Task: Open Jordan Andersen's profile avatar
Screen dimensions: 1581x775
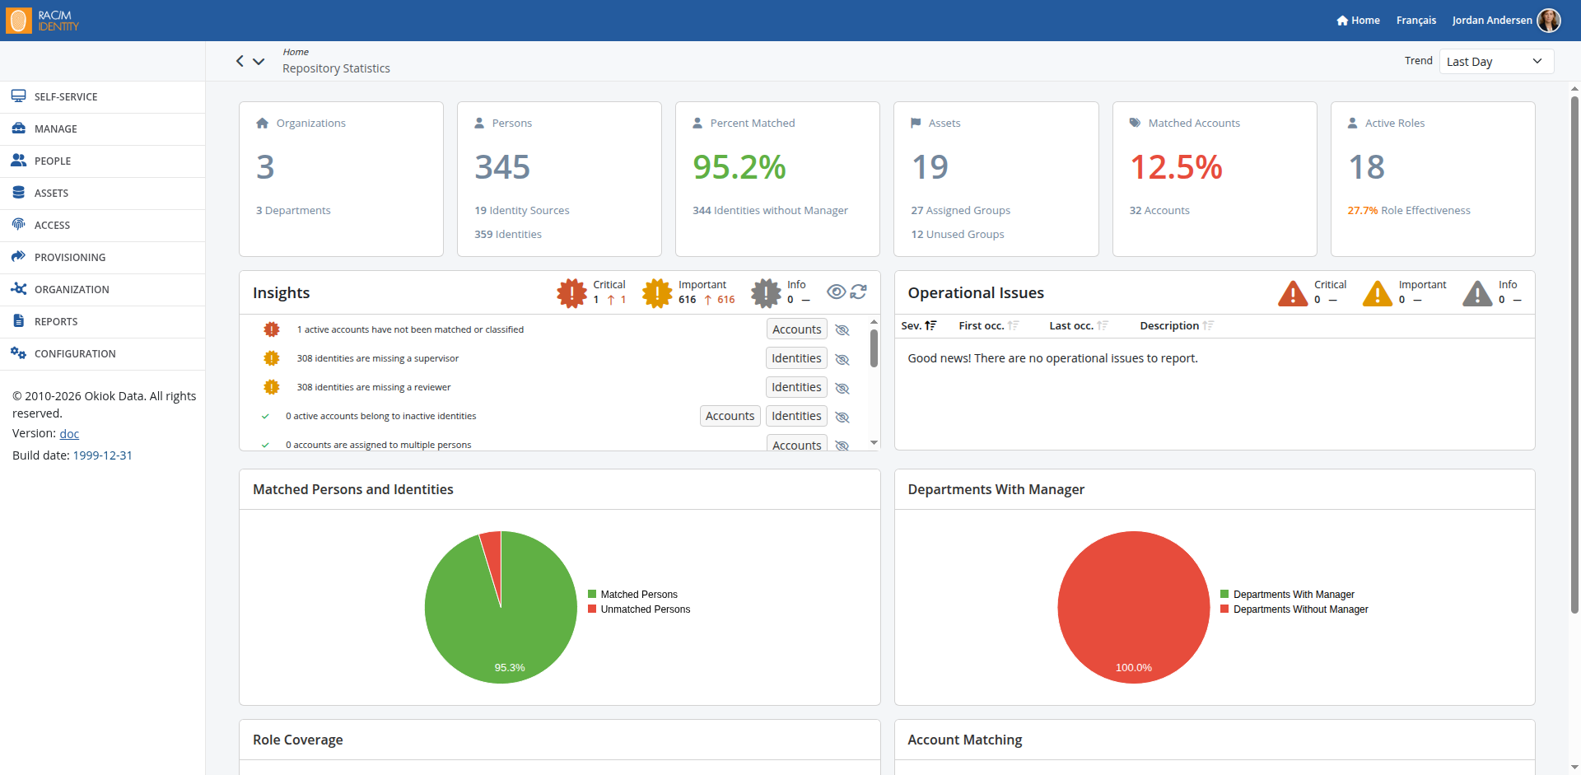Action: [x=1548, y=21]
